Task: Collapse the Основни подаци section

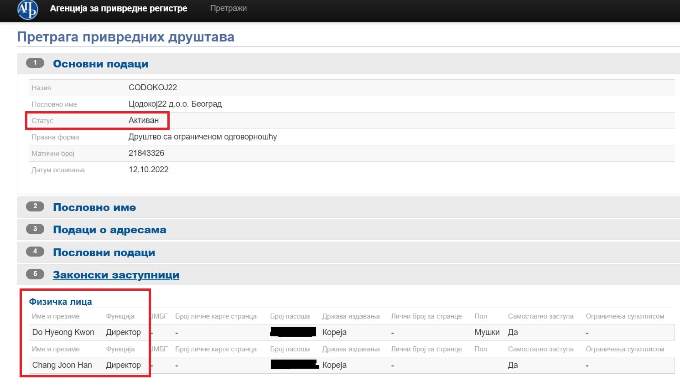Action: pyautogui.click(x=101, y=63)
